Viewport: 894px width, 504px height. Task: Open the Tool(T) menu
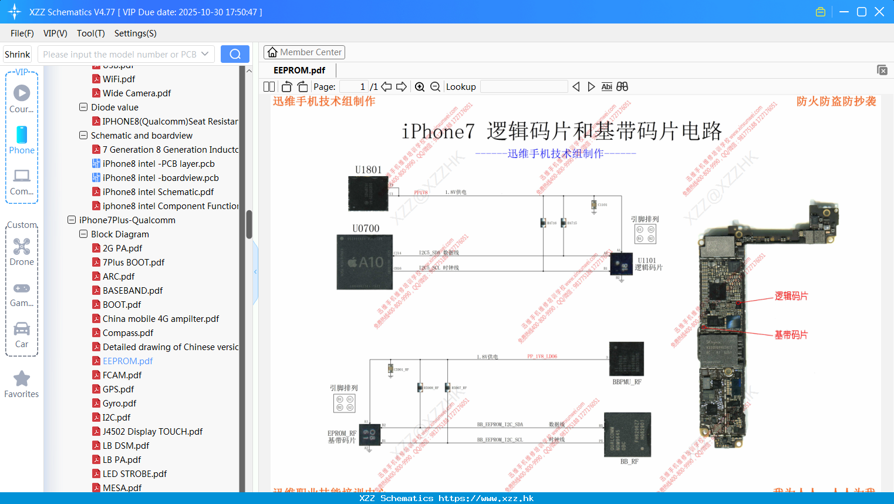[91, 33]
